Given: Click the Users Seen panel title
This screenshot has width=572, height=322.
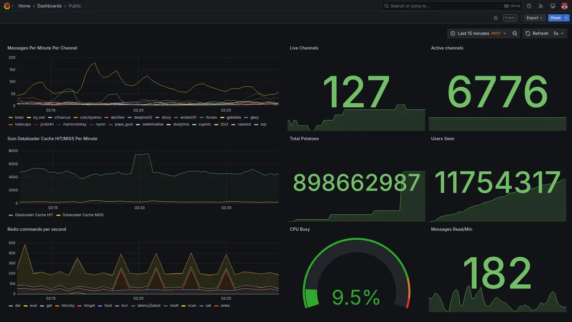Looking at the screenshot, I should 443,139.
